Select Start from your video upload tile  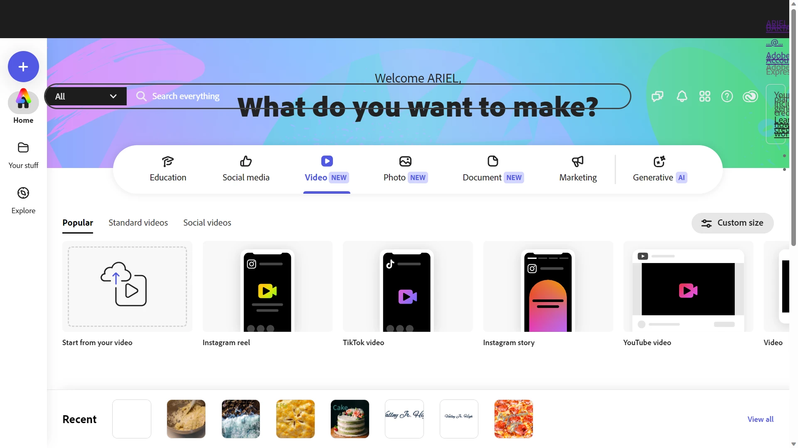pyautogui.click(x=127, y=294)
